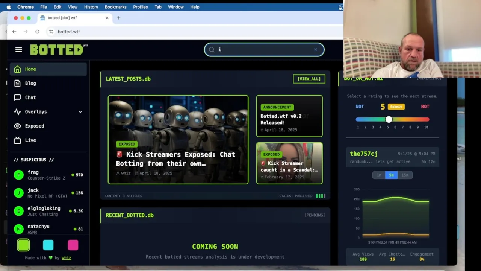Open Blog in sidebar
This screenshot has width=481, height=271.
click(x=48, y=83)
